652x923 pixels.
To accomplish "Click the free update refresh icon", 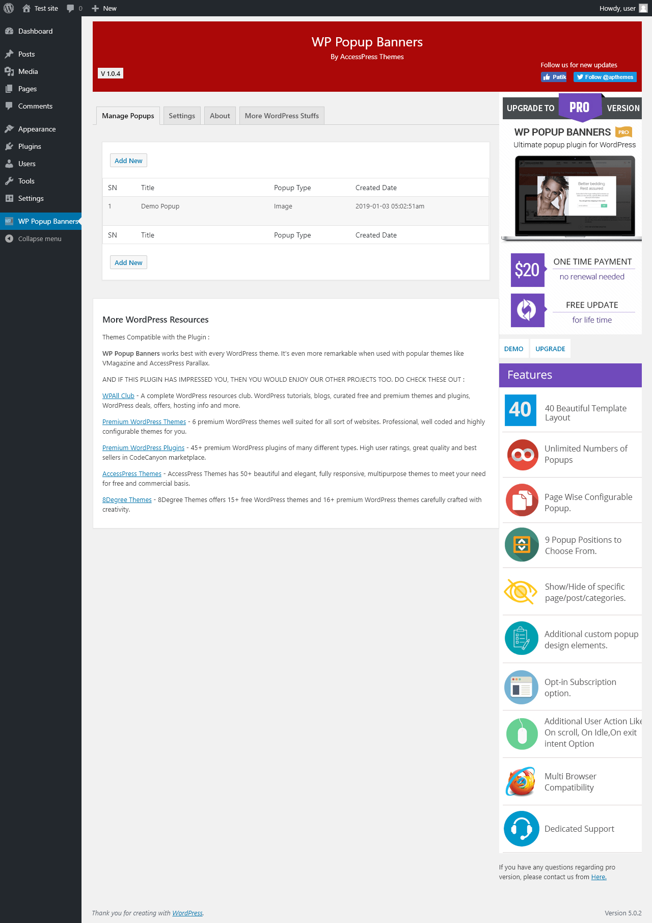I will coord(528,310).
